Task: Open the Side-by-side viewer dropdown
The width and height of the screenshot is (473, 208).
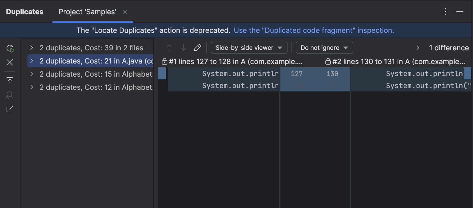Action: [x=248, y=48]
